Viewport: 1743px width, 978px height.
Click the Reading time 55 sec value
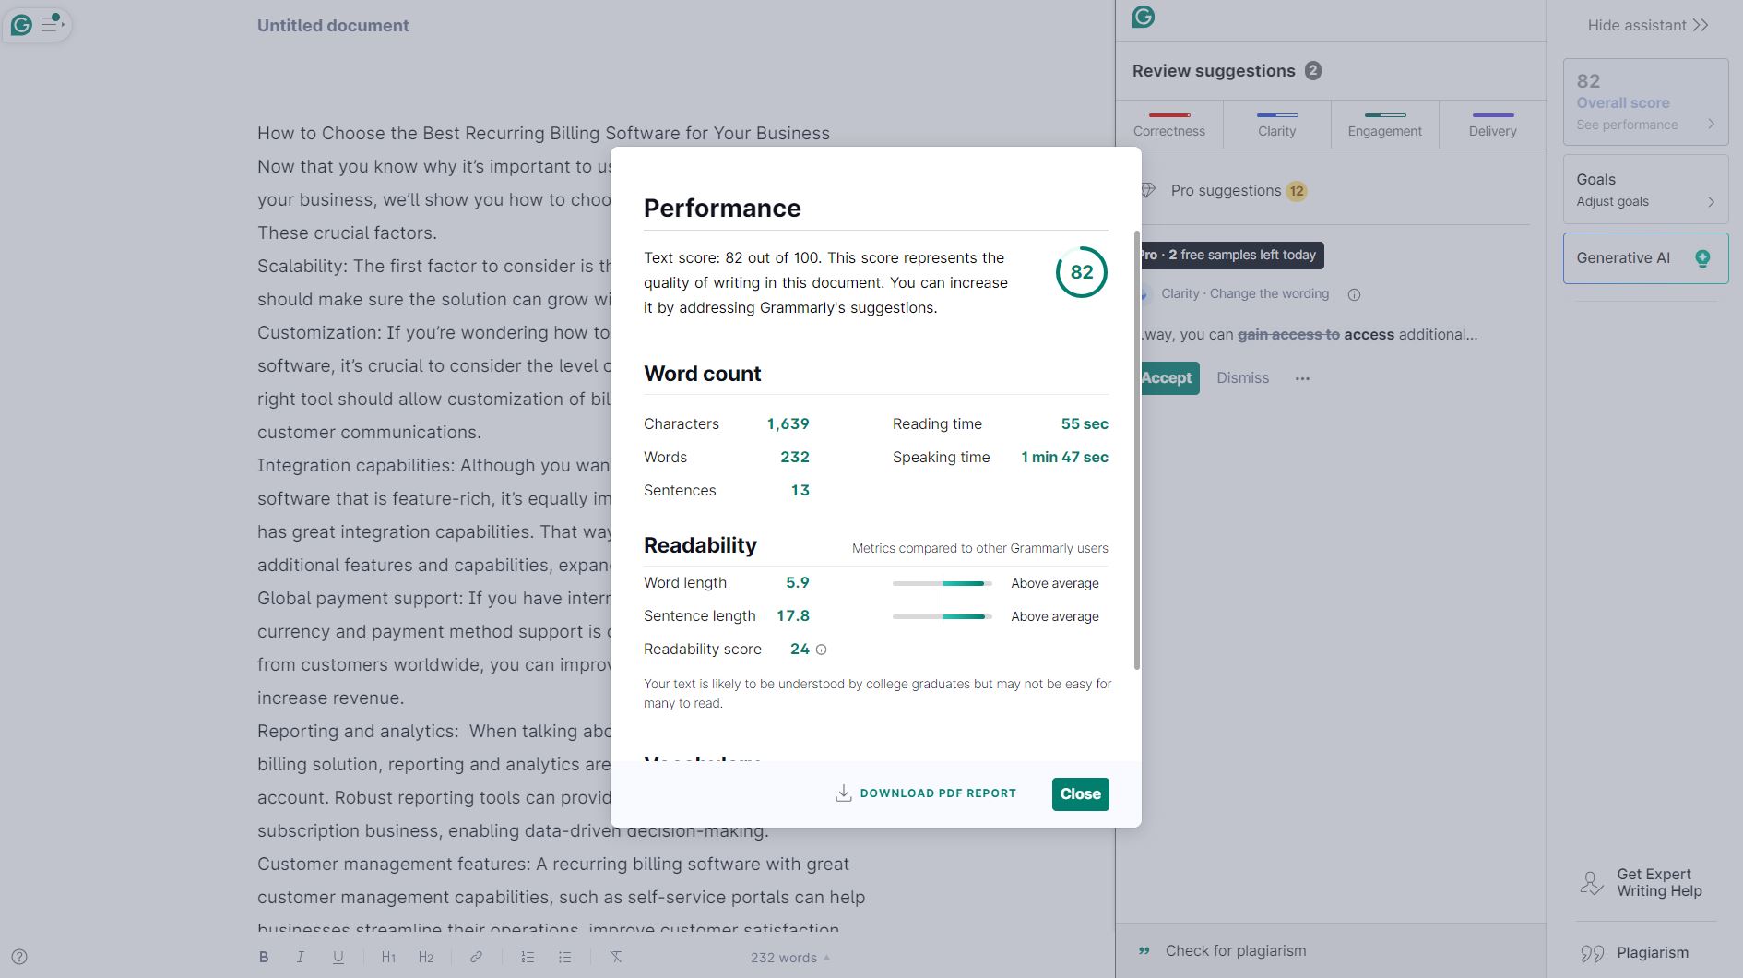pos(1085,423)
